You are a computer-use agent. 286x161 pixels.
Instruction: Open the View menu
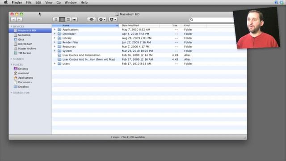49,2
